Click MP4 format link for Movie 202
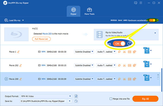The image size is (163, 106). (x=43, y=65)
